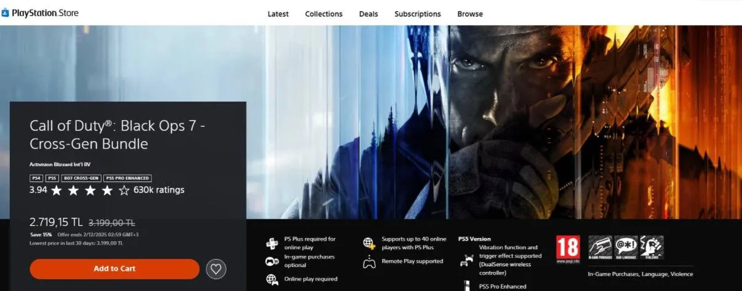Click the In-Game Purchases PEGI descriptor icon

pyautogui.click(x=600, y=247)
